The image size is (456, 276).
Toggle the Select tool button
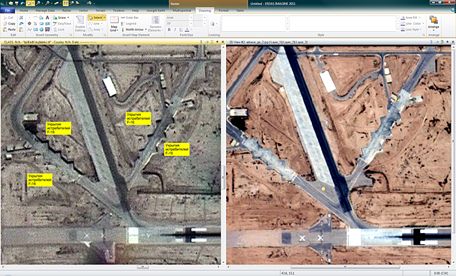[95, 18]
